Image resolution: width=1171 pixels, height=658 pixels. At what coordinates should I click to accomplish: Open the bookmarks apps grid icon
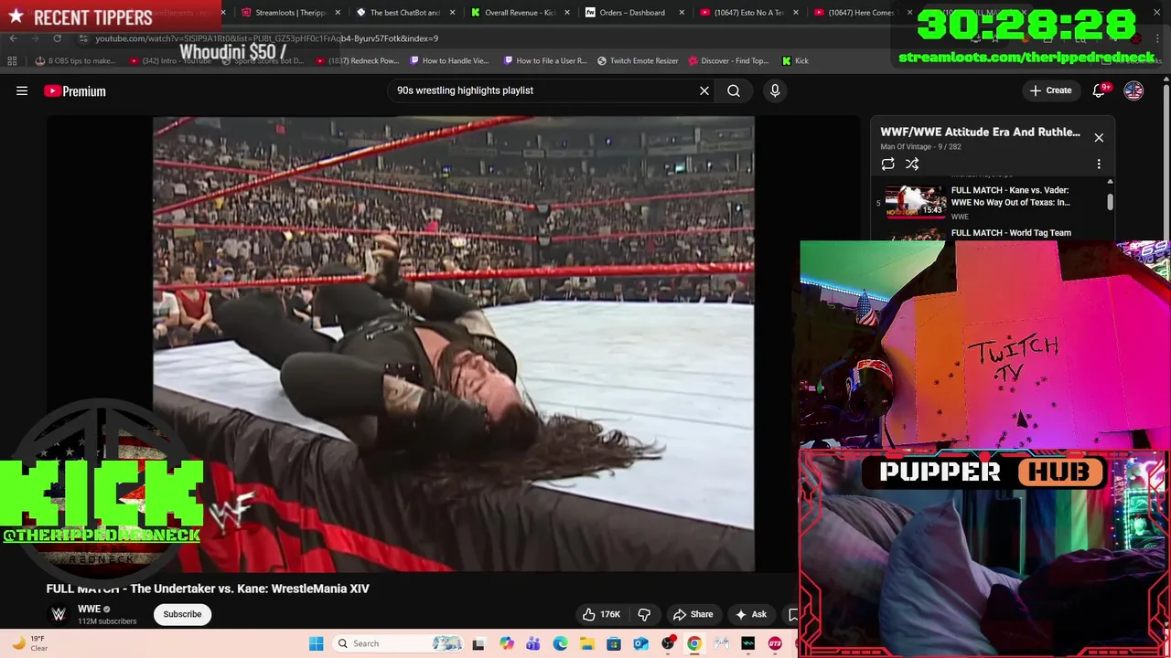point(12,61)
